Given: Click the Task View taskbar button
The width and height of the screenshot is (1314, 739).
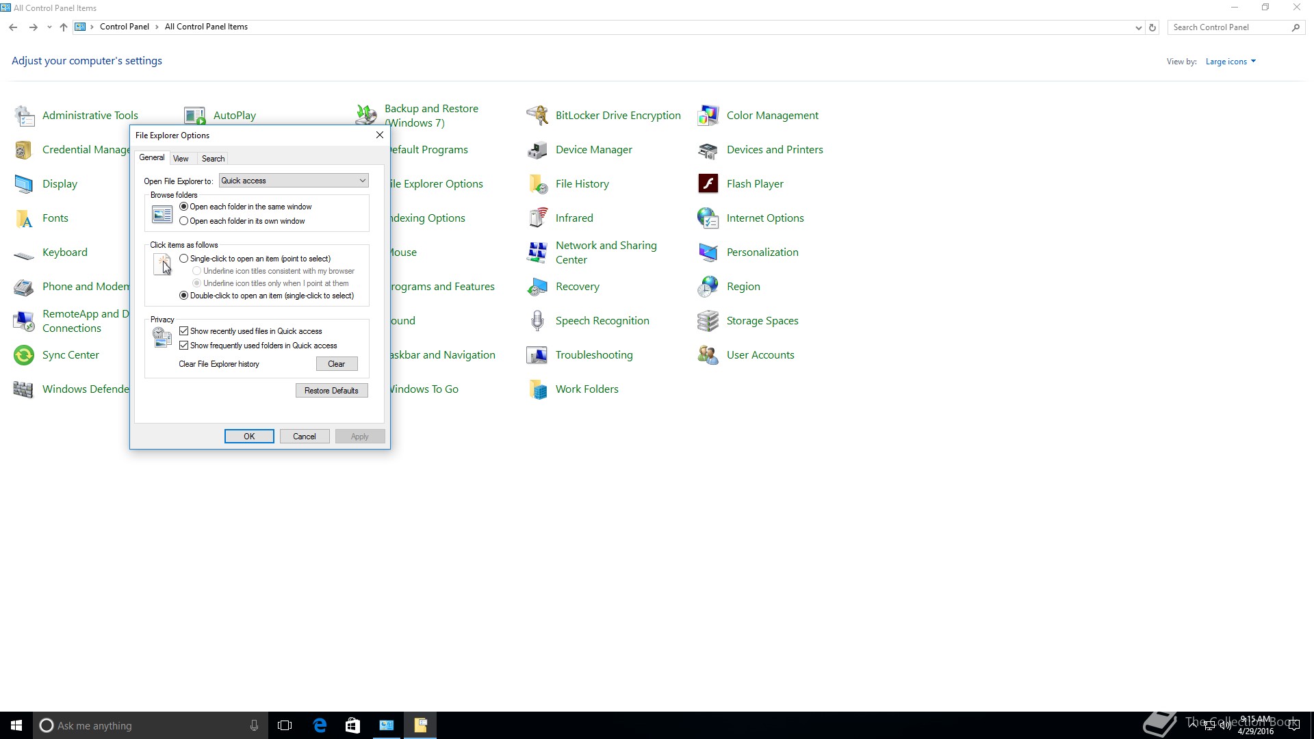Looking at the screenshot, I should pyautogui.click(x=285, y=725).
